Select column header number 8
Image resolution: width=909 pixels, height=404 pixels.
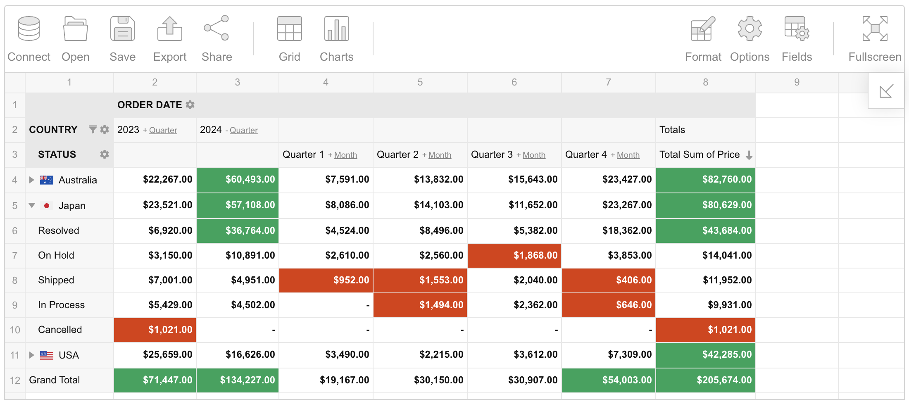pos(706,82)
